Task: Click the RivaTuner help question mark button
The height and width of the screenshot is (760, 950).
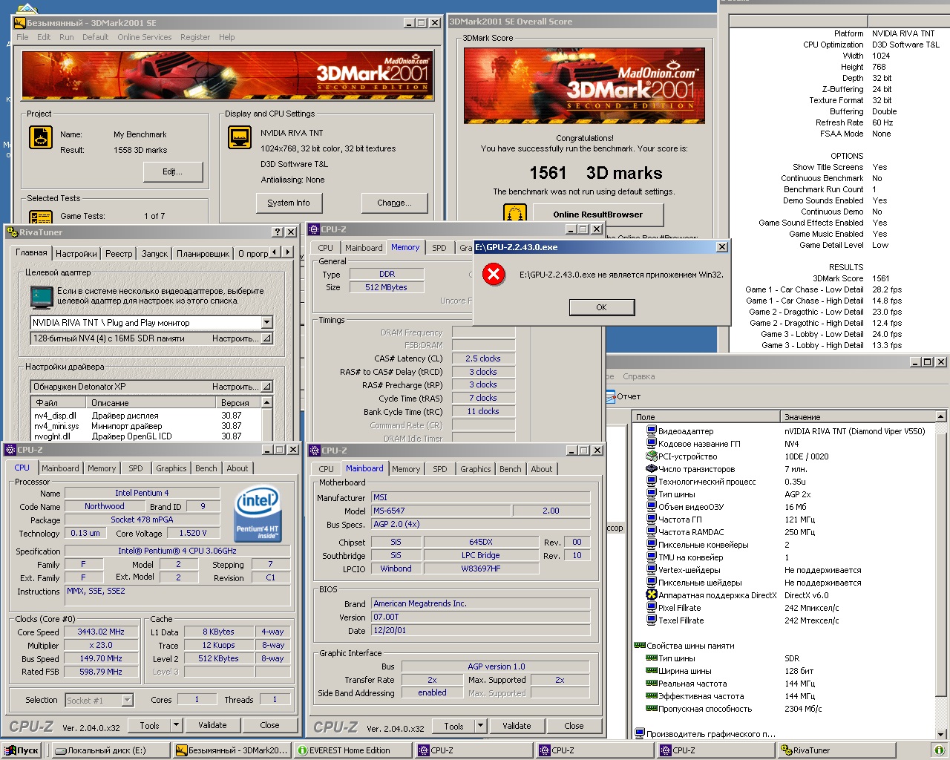Action: pos(278,232)
